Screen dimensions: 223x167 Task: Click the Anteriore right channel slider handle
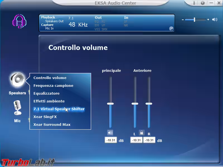click(x=149, y=104)
